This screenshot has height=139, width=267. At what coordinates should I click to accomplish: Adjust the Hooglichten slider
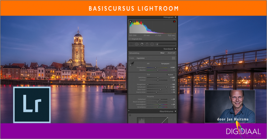[x=157, y=84]
